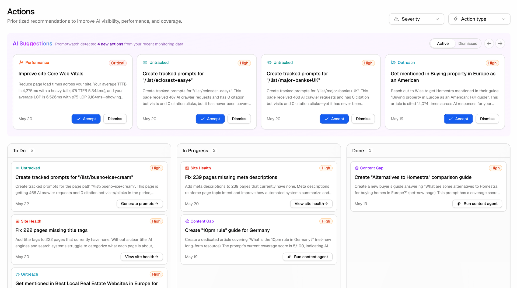Click Outreach label on Buying property card
The height and width of the screenshot is (288, 517).
pyautogui.click(x=406, y=63)
